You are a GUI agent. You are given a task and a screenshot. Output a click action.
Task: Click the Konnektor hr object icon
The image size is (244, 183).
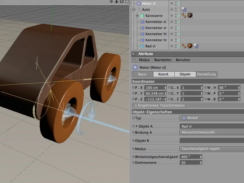tap(142, 40)
